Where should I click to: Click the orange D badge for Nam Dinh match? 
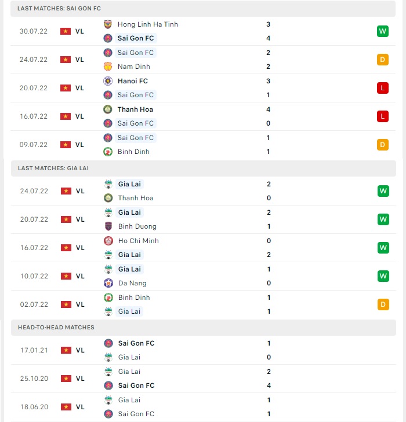[x=383, y=60]
